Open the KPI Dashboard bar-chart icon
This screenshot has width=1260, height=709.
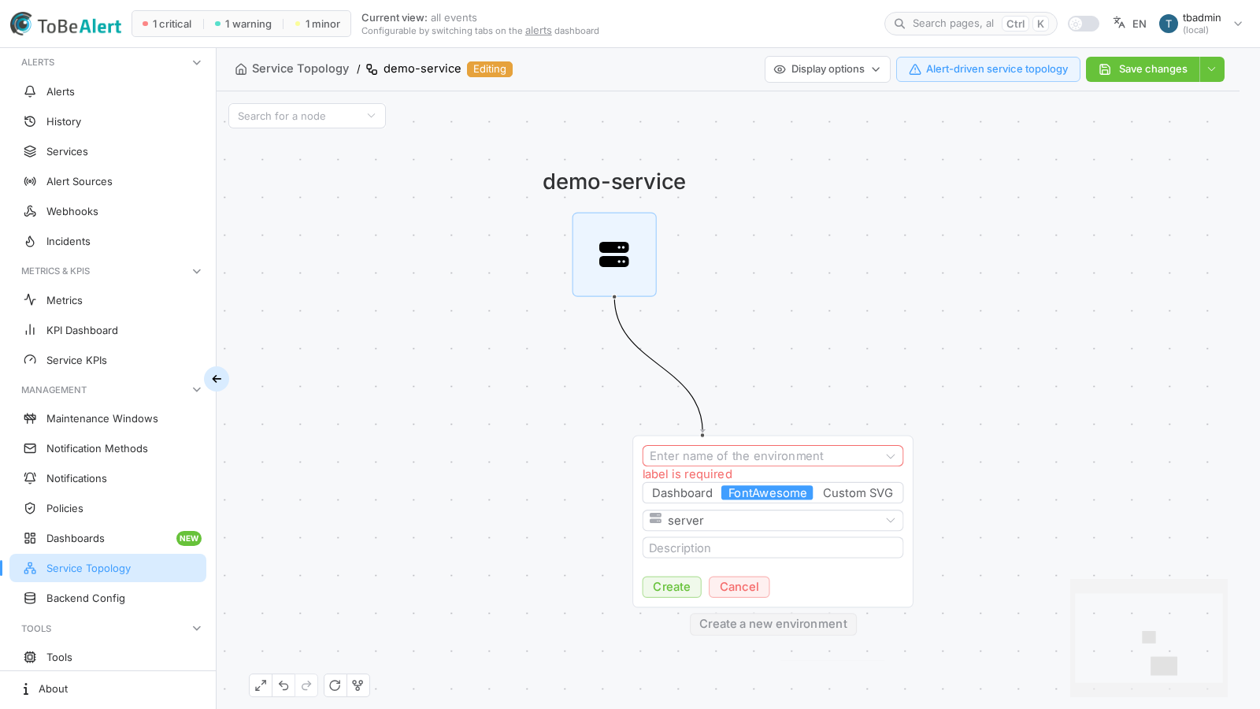coord(30,330)
